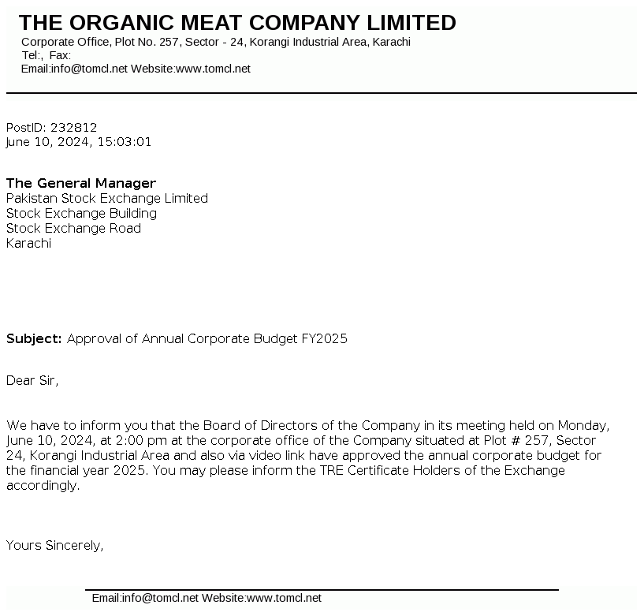Select the Approval of Annual Corporate Budget FY2025 text
The width and height of the screenshot is (644, 616).
(207, 338)
